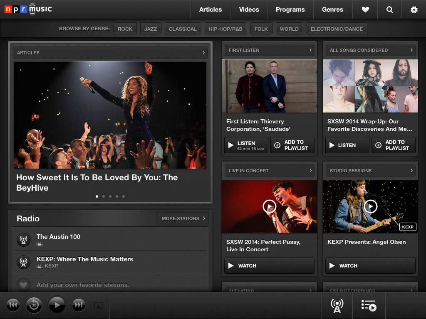Image resolution: width=426 pixels, height=319 pixels.
Task: Open 'First Listen: Thievery Corporation' title
Action: [258, 125]
